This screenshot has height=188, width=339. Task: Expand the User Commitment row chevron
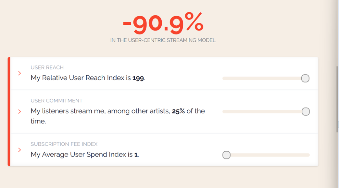pyautogui.click(x=19, y=112)
